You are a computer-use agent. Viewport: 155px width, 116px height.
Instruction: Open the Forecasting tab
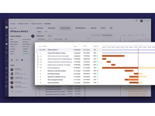pyautogui.click(x=51, y=28)
